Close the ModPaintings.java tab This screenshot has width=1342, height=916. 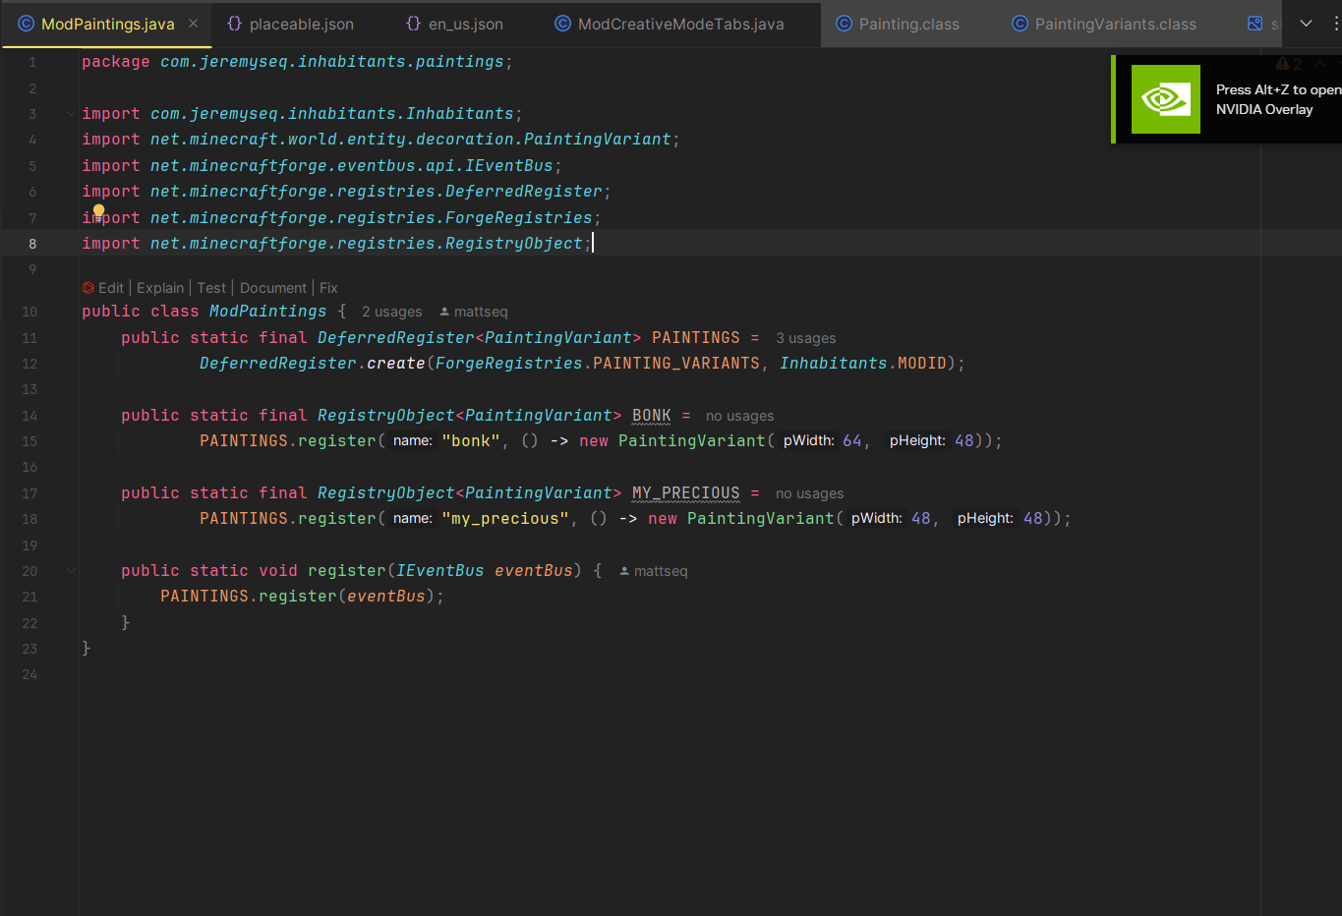tap(193, 24)
